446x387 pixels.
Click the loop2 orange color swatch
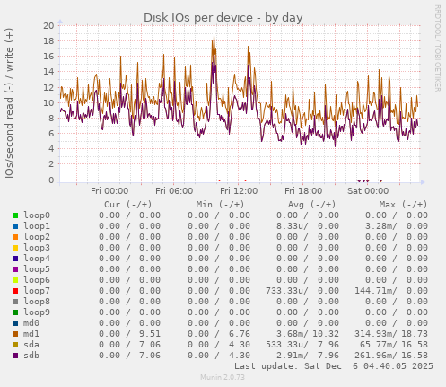click(15, 237)
